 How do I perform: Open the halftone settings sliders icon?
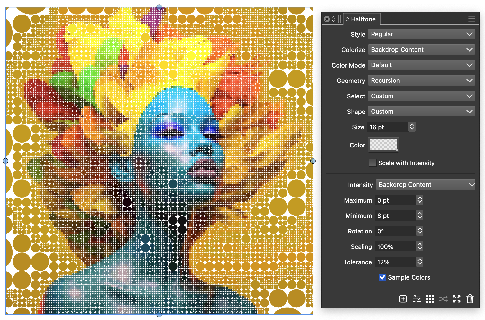click(416, 299)
